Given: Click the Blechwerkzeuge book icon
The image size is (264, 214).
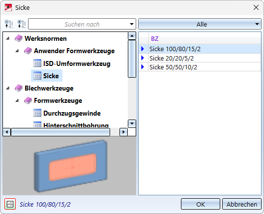Looking at the screenshot, I should tap(19, 88).
